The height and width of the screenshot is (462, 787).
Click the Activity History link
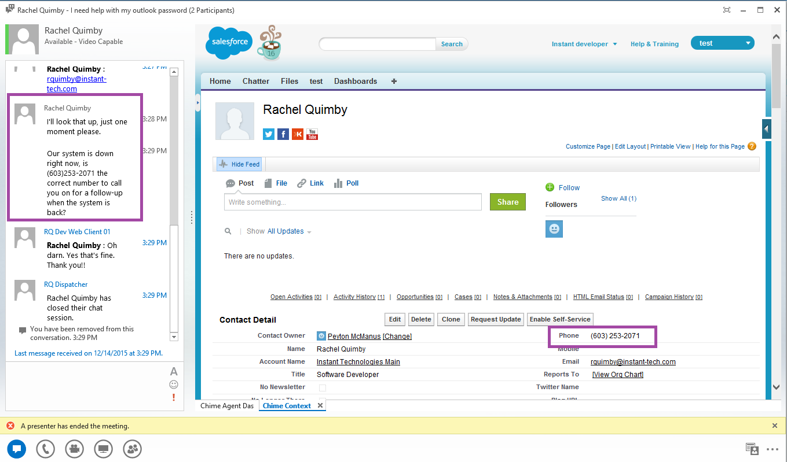coord(355,297)
